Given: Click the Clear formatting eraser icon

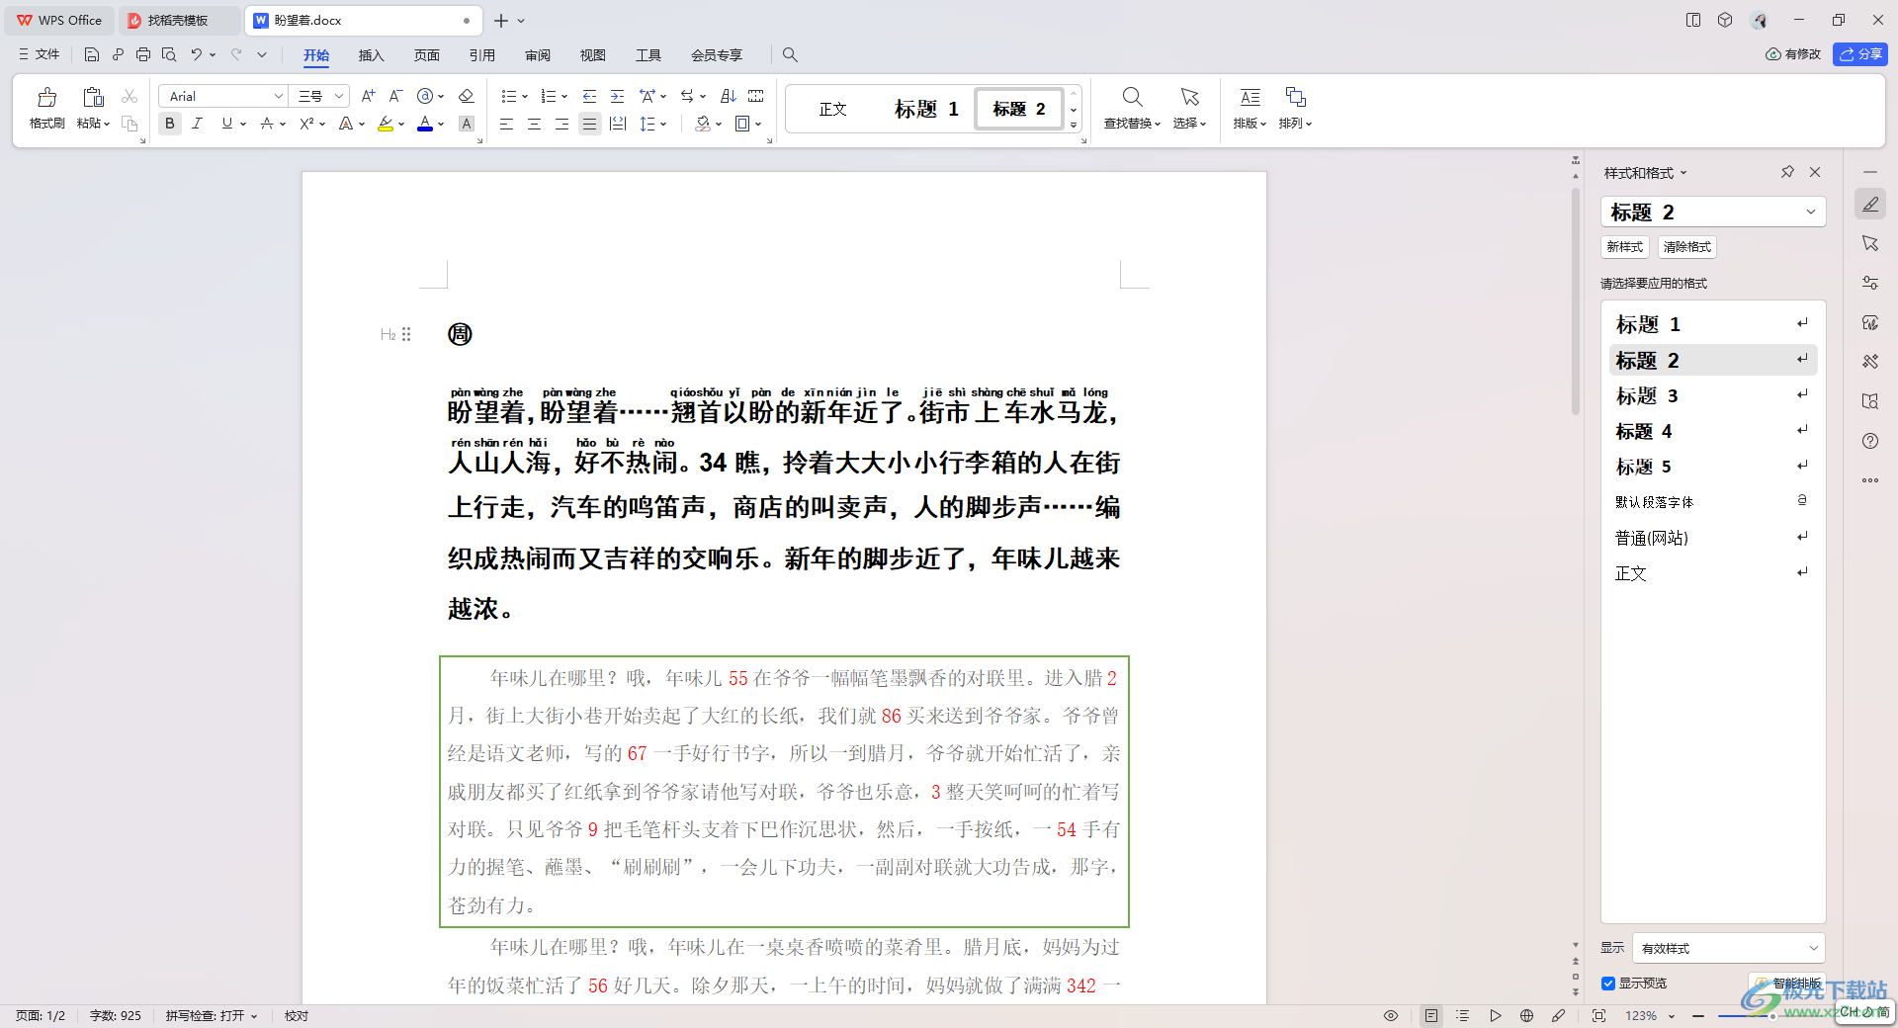Looking at the screenshot, I should tap(467, 96).
